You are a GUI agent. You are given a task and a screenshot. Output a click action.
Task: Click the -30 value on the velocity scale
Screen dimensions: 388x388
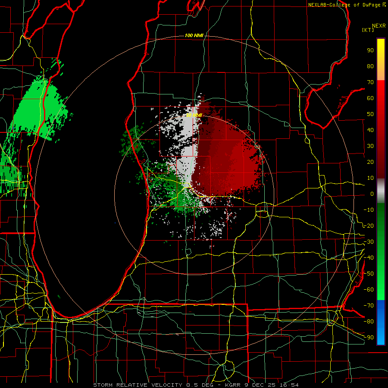369,242
